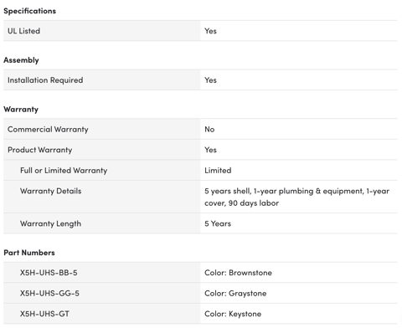Image resolution: width=402 pixels, height=328 pixels.
Task: Click the Color: Keystone value
Action: point(233,314)
